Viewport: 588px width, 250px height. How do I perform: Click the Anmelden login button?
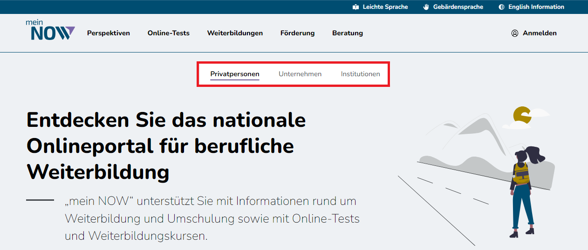[534, 33]
